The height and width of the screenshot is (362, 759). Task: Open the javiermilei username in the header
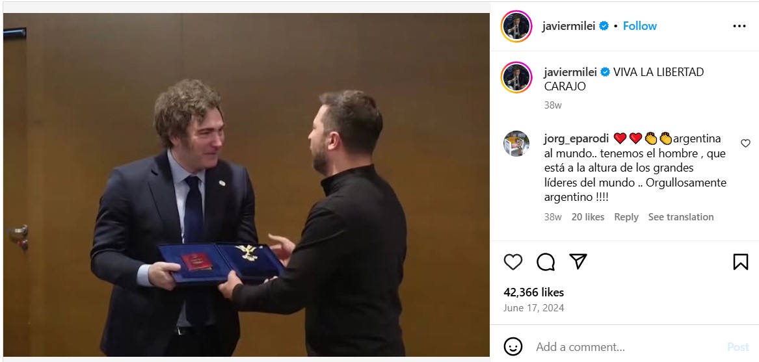(568, 26)
